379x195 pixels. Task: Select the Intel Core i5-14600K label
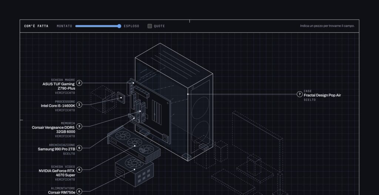[x=58, y=106]
